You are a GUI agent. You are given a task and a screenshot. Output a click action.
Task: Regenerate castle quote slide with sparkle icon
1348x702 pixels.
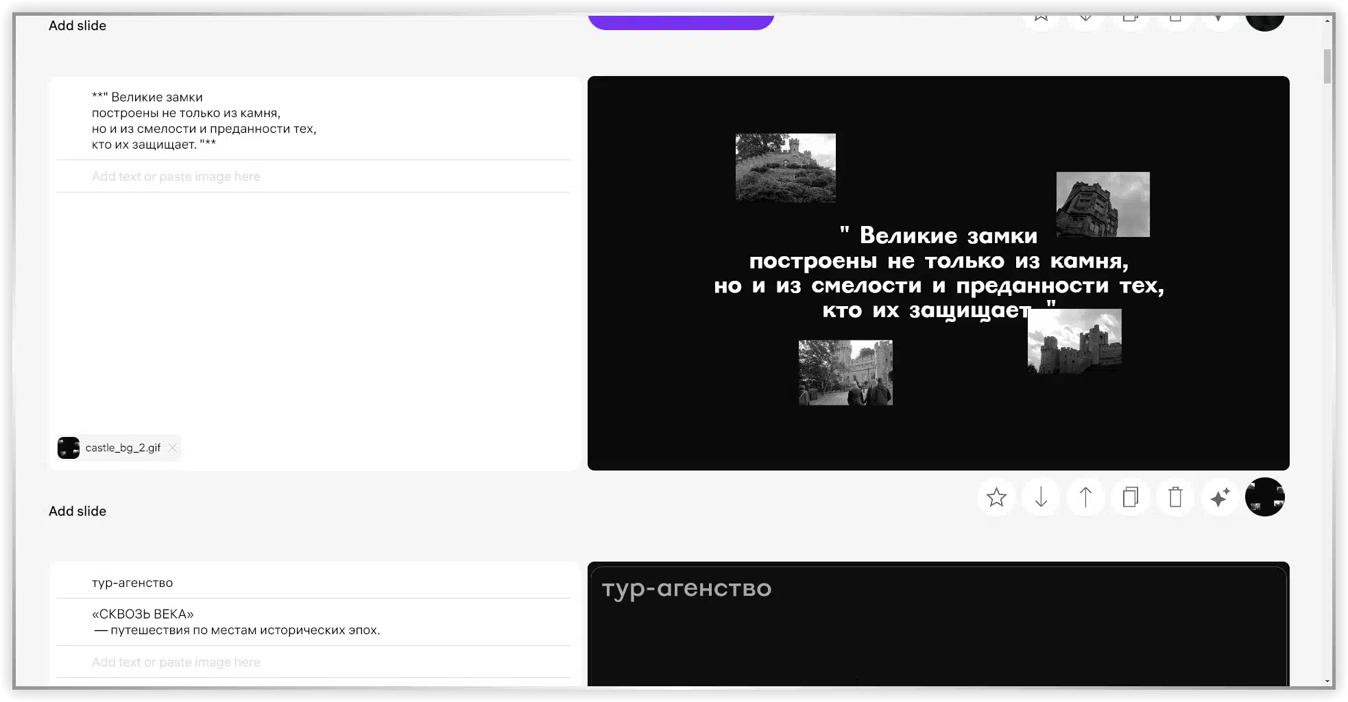coord(1220,497)
